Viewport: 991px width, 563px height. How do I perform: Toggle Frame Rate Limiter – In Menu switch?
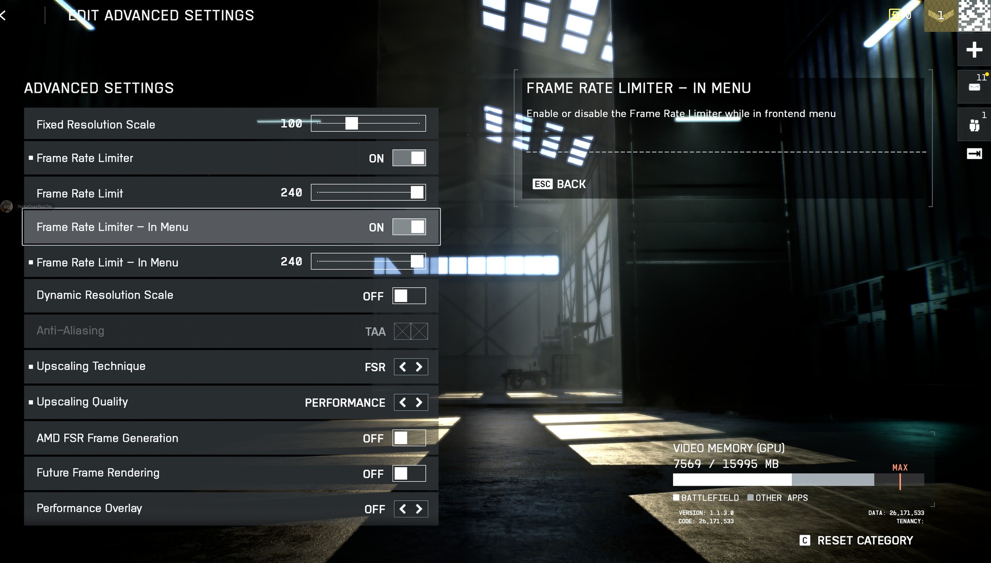[409, 227]
